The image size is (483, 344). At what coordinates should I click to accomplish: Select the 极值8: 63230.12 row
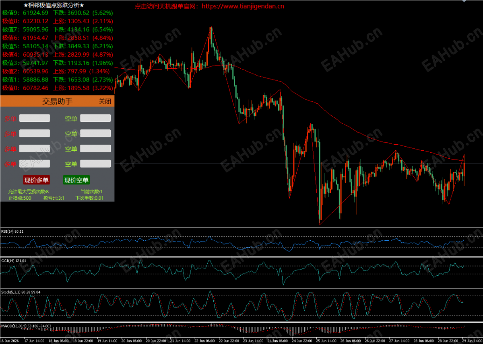click(x=58, y=21)
